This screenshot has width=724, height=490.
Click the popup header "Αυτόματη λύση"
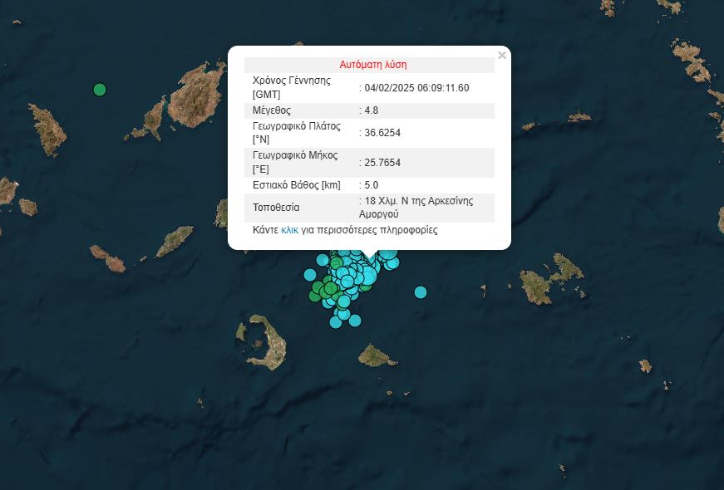point(372,65)
